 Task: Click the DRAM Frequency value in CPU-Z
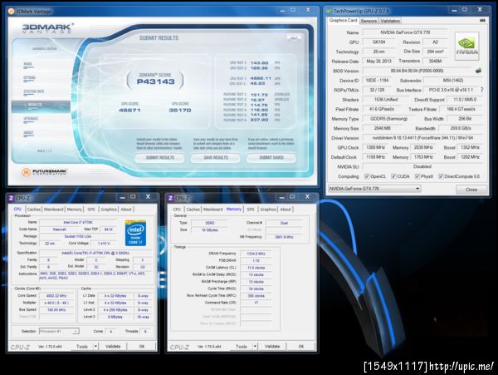(x=256, y=254)
